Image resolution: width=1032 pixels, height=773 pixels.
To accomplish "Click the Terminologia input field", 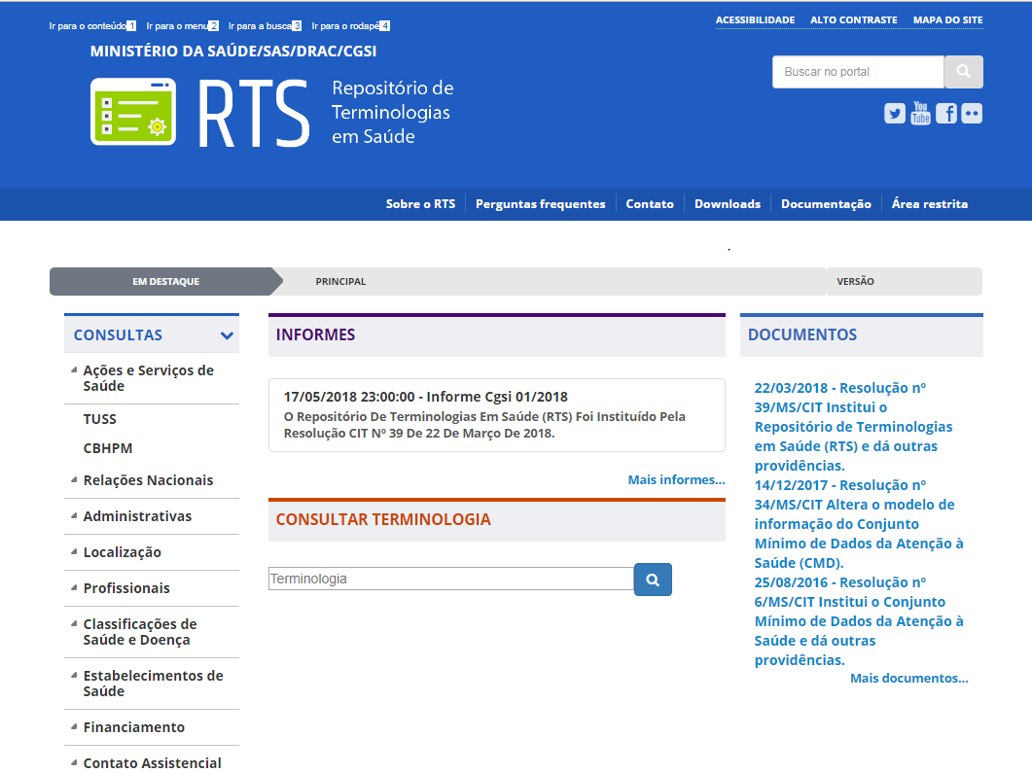I will [450, 580].
